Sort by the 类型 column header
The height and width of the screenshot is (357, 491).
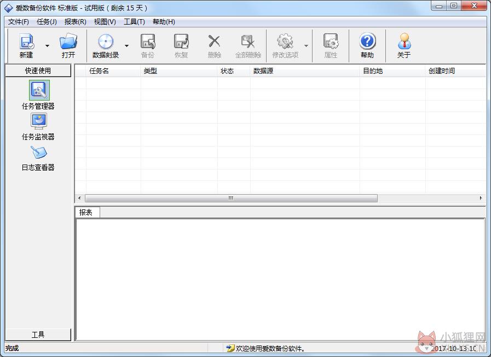click(x=179, y=71)
